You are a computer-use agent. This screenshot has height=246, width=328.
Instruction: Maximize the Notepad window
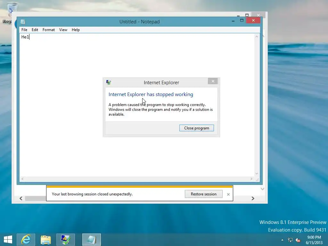point(242,20)
